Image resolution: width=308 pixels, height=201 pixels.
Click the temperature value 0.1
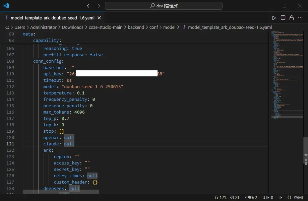[x=81, y=93]
